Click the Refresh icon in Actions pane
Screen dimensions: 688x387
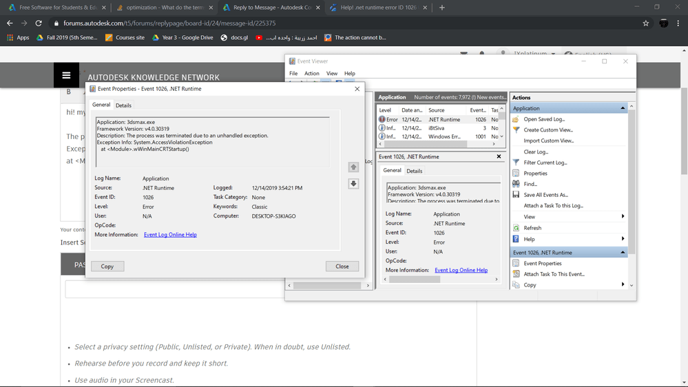(516, 228)
